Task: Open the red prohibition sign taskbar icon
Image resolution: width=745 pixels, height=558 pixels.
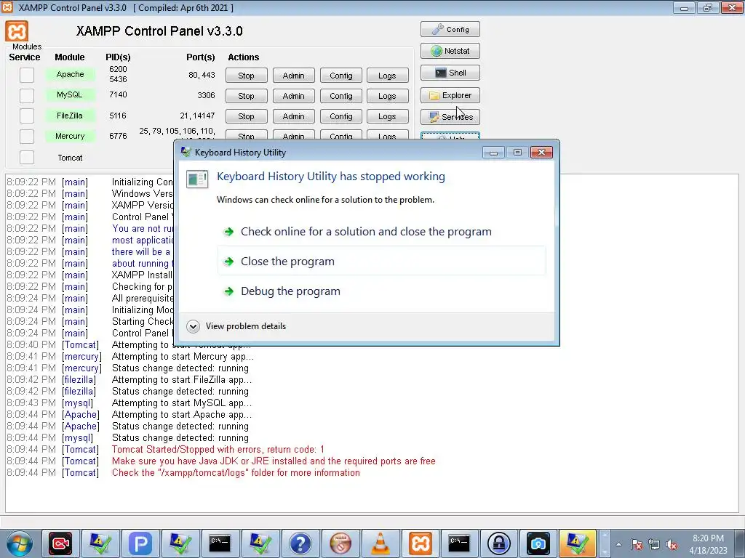Action: (340, 543)
